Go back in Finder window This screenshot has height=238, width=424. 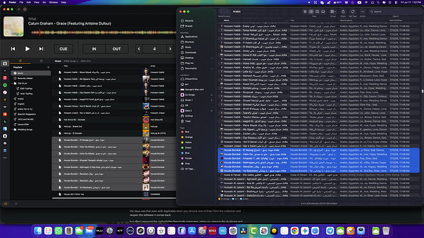pos(221,12)
